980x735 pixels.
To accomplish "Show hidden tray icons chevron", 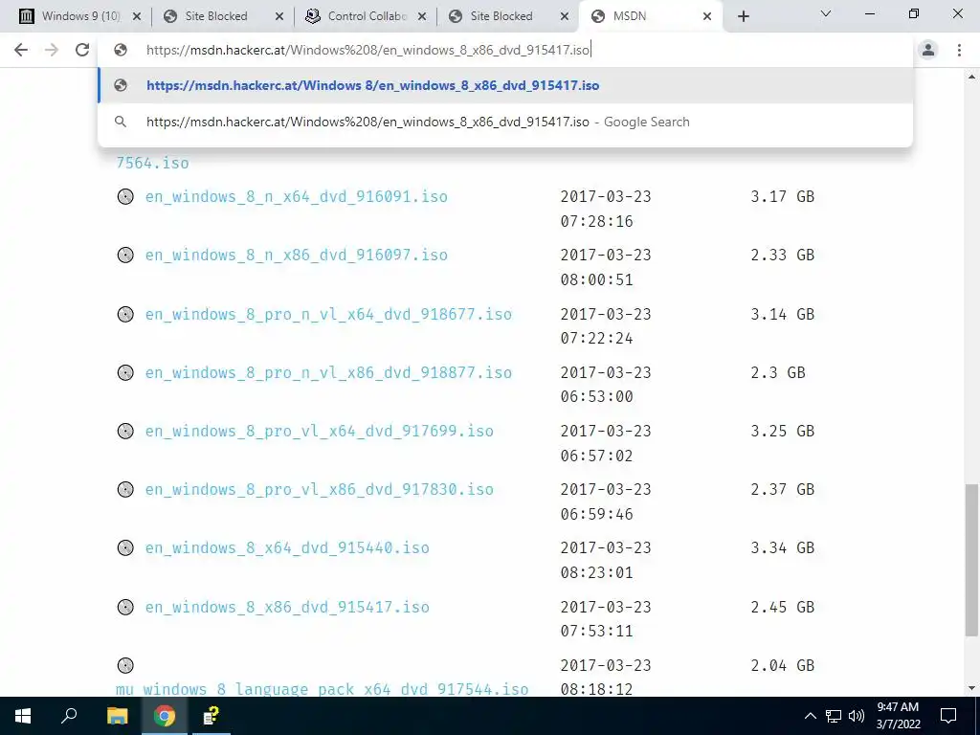I will [x=810, y=716].
